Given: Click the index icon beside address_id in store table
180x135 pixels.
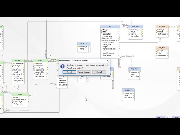Looking at the screenshot, I should (x=13, y=102).
